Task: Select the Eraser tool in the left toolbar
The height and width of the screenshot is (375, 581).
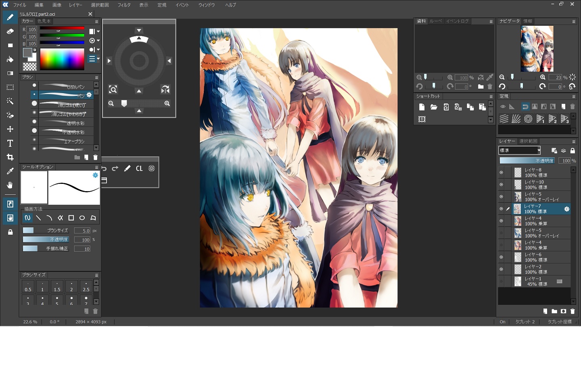Action: tap(10, 31)
